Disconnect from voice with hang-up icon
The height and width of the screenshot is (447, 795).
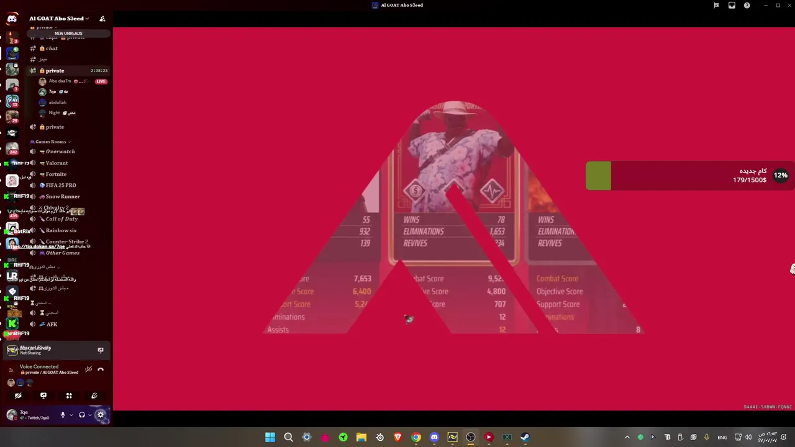pyautogui.click(x=101, y=369)
